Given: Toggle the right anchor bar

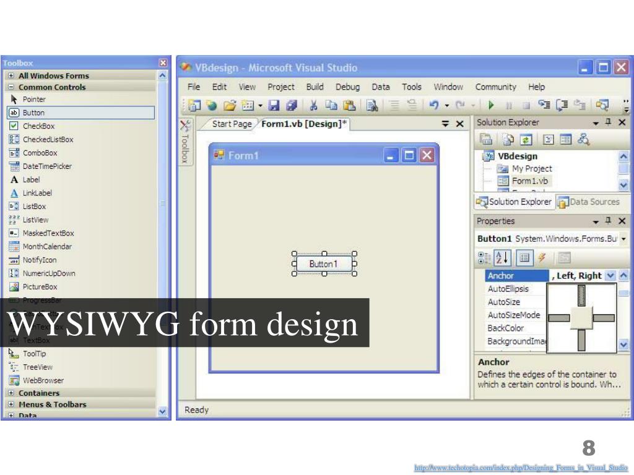Looking at the screenshot, I should pos(604,318).
